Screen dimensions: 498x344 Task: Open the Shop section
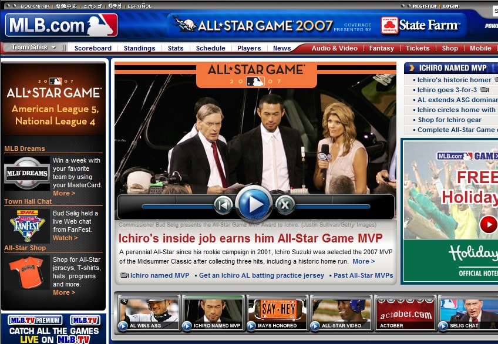(450, 48)
